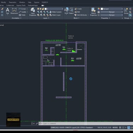Switch to Featured Apps tab
This screenshot has height=133, width=133.
click(x=33, y=5)
